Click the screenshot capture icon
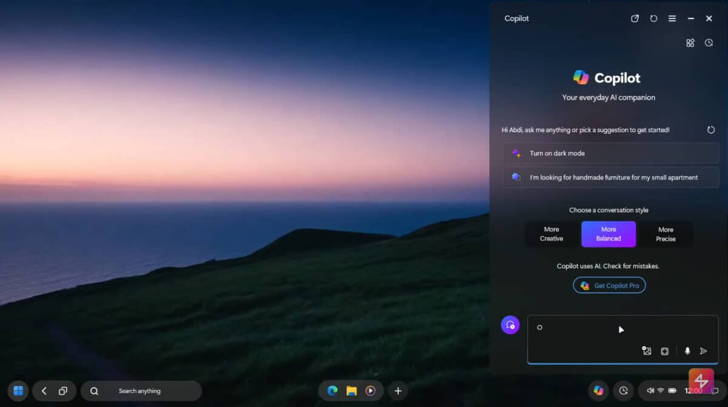Viewport: 728px width, 407px height. point(665,351)
